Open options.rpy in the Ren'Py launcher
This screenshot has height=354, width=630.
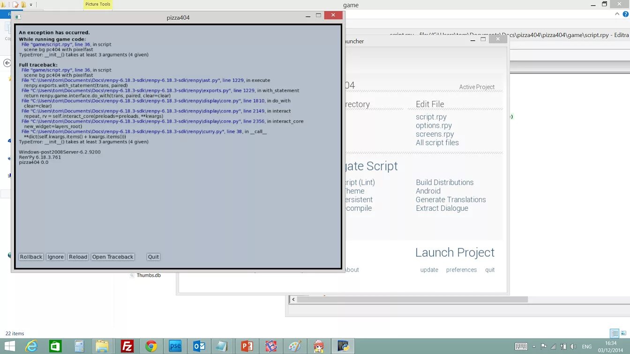434,125
